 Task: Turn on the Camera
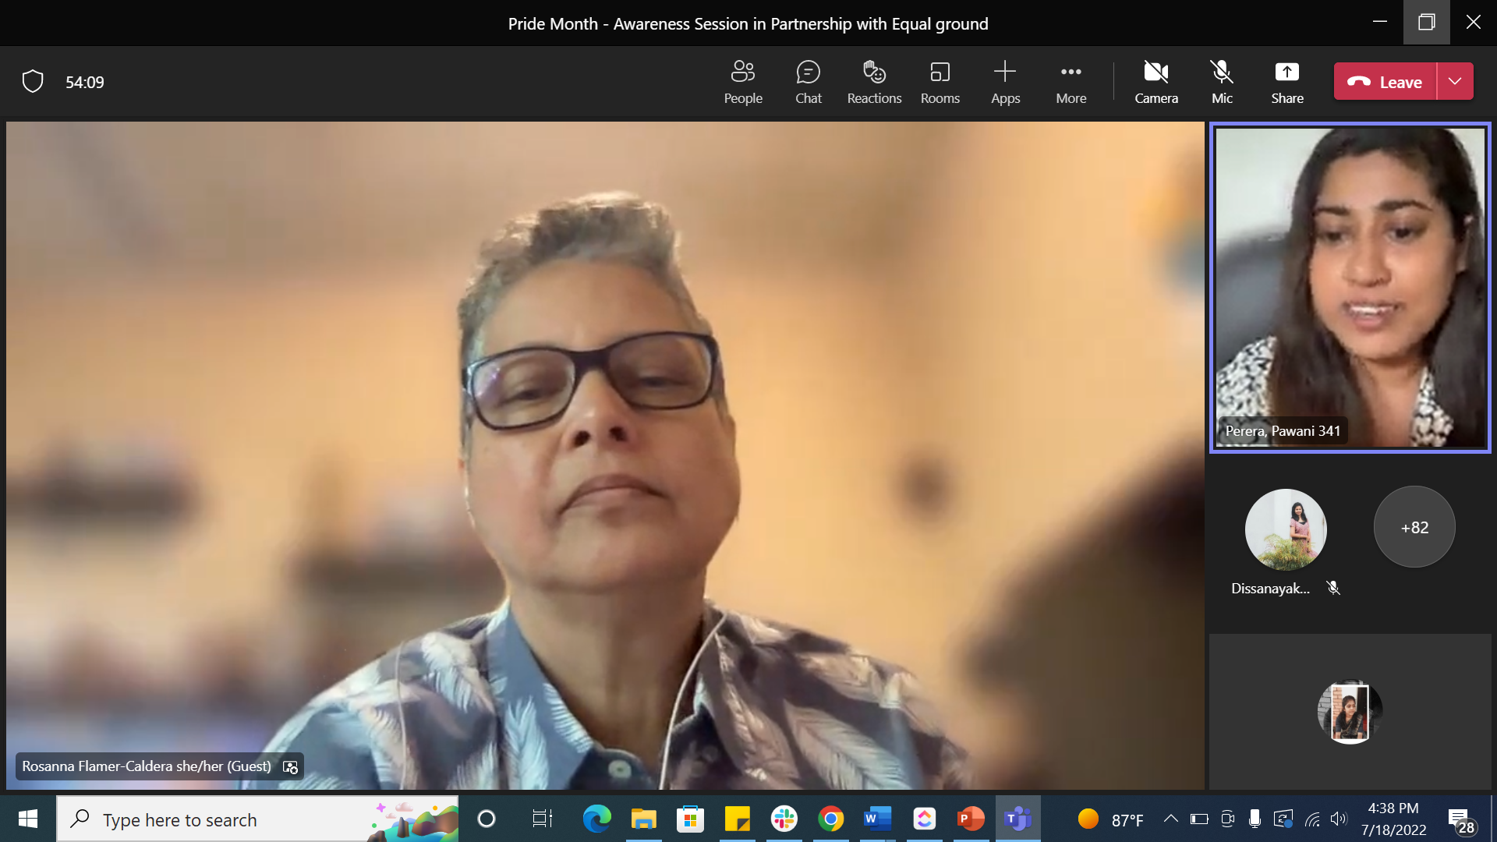(1156, 82)
